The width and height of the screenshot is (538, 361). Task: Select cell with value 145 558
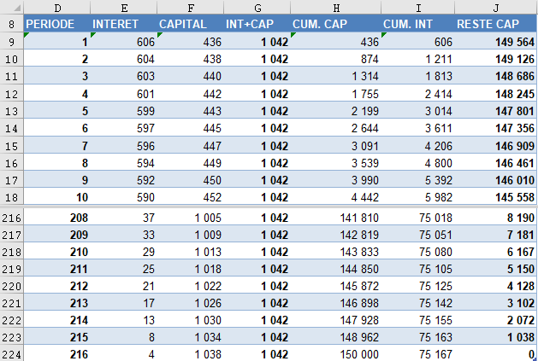tap(496, 197)
